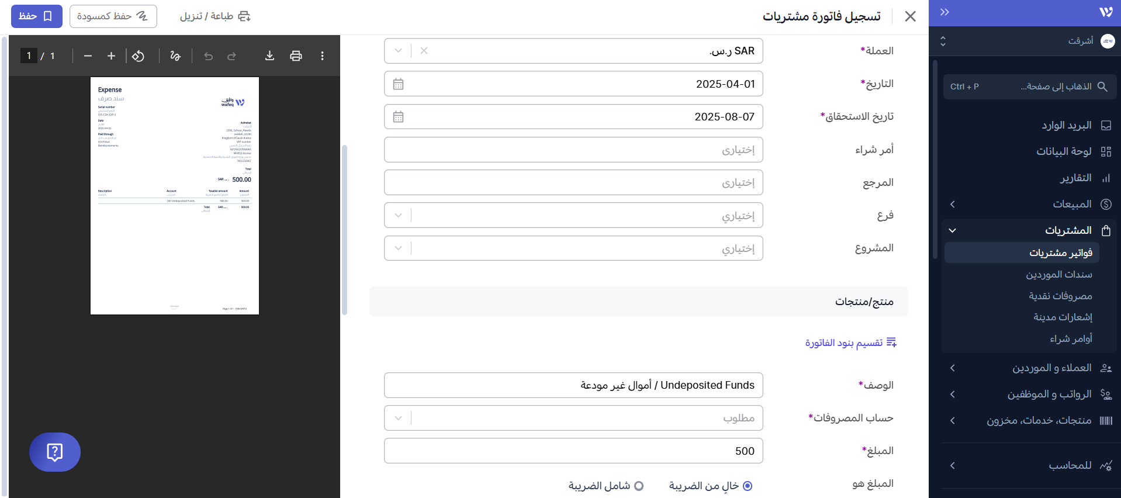Open the date calendar picker for 2025-04-01
The height and width of the screenshot is (498, 1121).
point(398,84)
